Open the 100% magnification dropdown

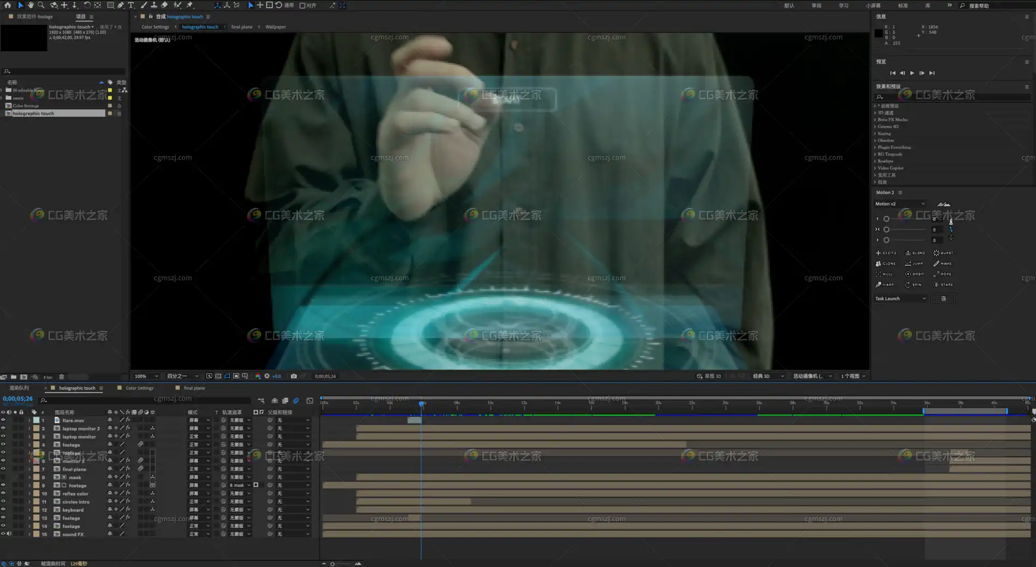pyautogui.click(x=147, y=376)
